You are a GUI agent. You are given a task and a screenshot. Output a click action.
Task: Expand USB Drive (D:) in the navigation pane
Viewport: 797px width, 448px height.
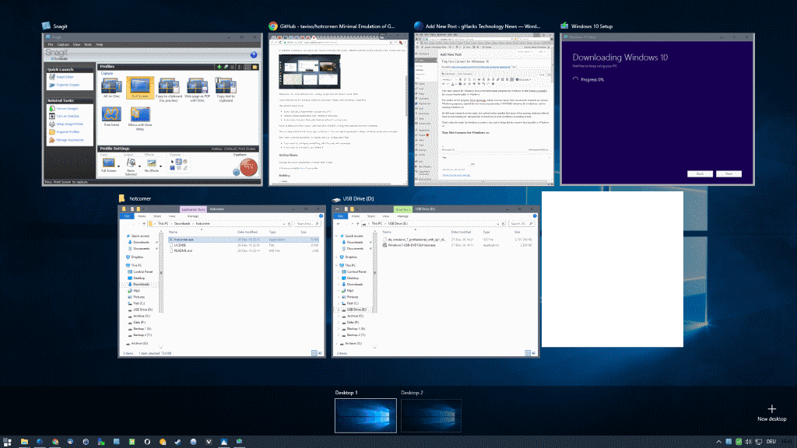tap(338, 309)
